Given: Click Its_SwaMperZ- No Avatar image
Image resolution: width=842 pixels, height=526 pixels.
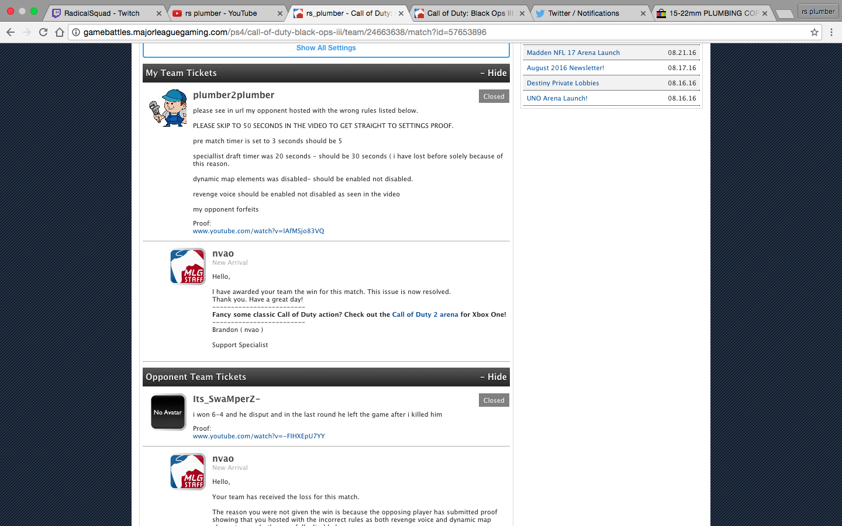Looking at the screenshot, I should (168, 412).
